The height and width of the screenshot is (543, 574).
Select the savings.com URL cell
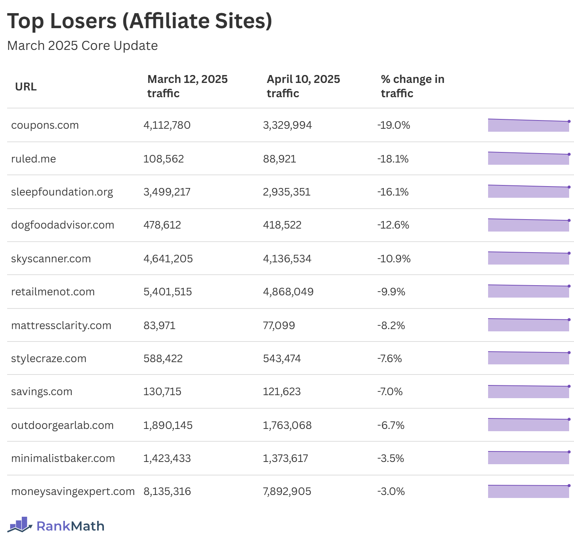coord(42,392)
